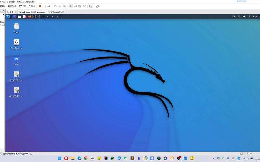Open the terminal emulator in Kali panel

click(34, 17)
